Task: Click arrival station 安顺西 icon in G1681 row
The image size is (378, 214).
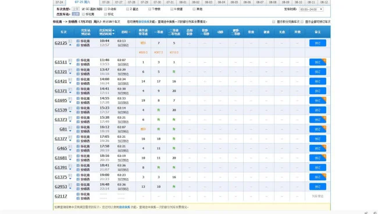Action: (x=78, y=160)
